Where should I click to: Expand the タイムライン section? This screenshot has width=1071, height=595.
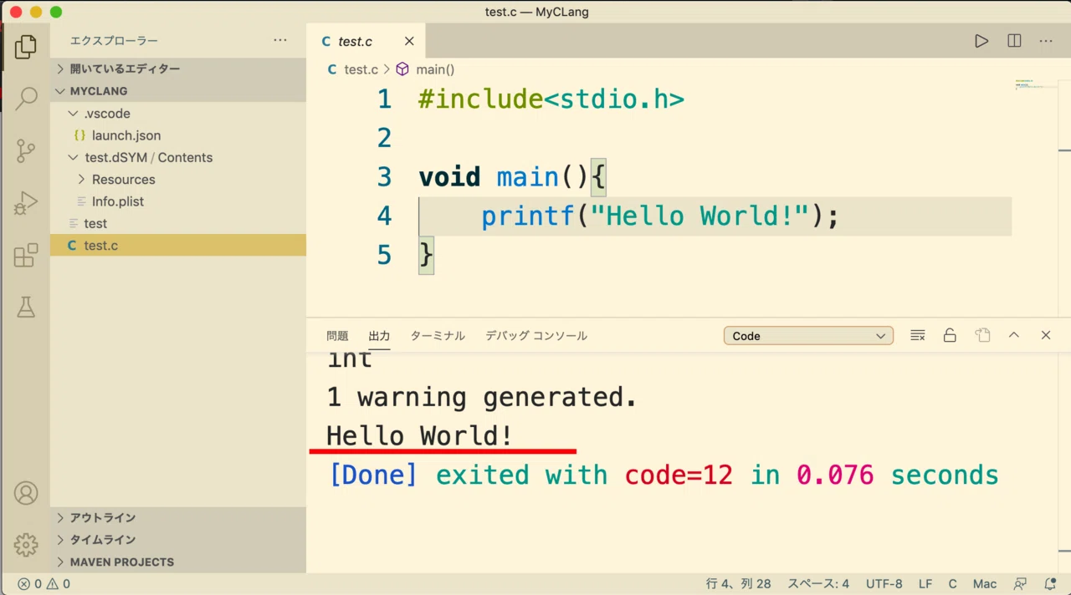pyautogui.click(x=178, y=540)
